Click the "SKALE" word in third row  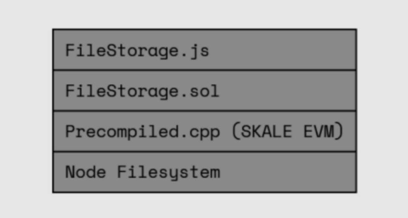coord(266,131)
